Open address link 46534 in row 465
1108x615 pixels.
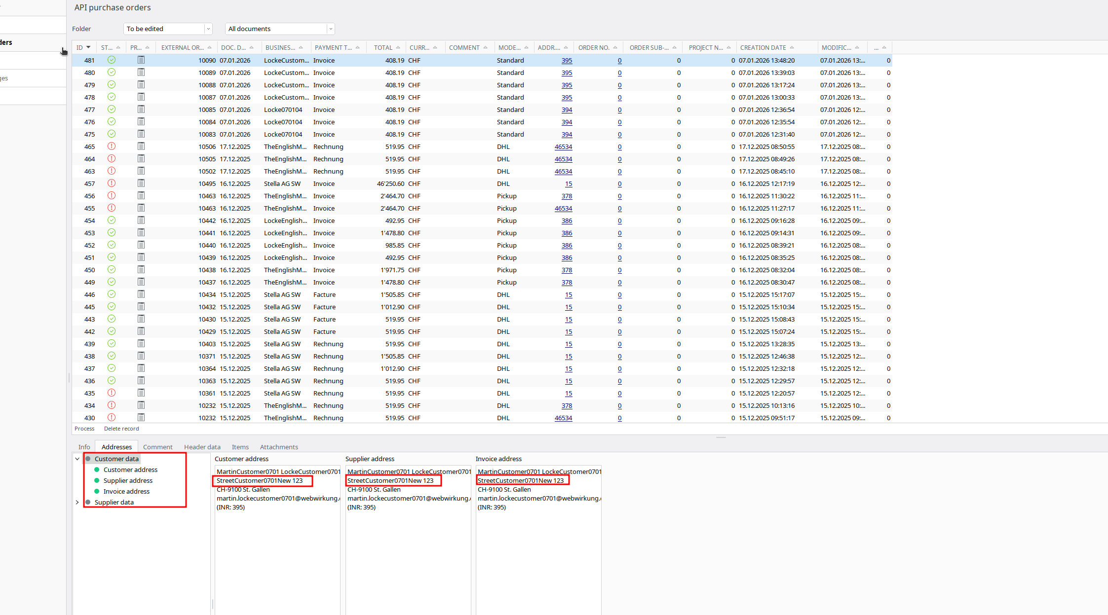(x=563, y=146)
